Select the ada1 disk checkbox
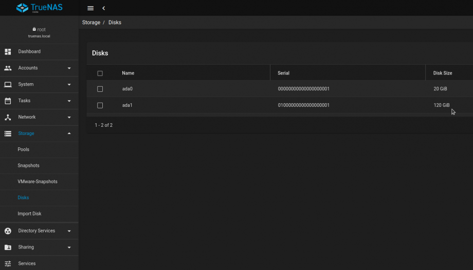Screen dimensions: 473x270 (100, 105)
